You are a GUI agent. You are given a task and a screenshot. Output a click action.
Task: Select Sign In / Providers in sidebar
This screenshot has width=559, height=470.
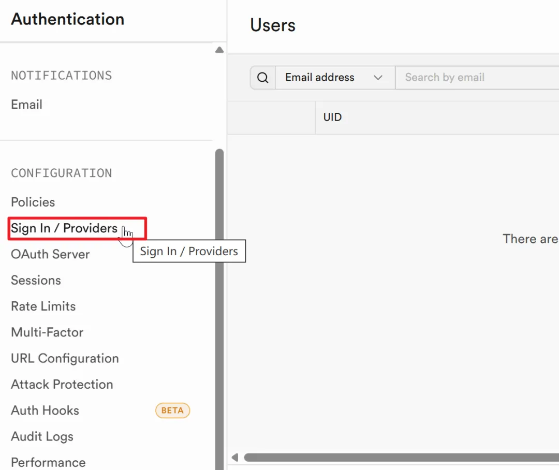(x=64, y=228)
